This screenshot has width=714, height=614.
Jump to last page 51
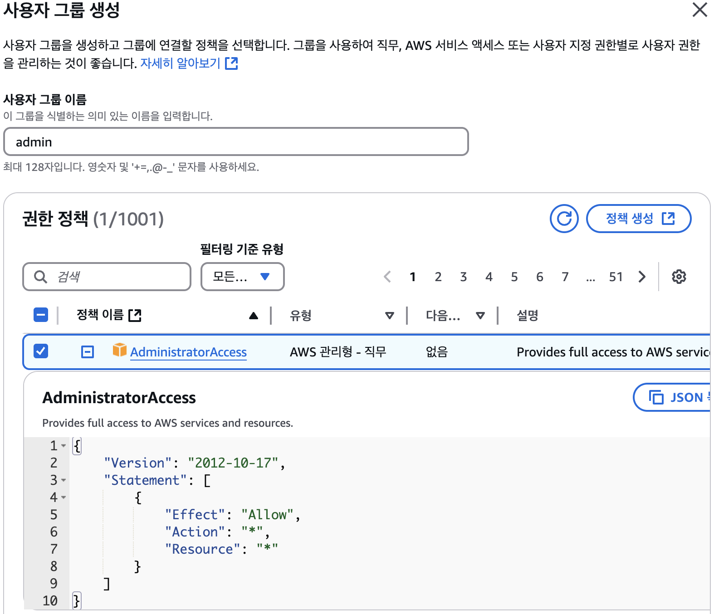click(x=616, y=277)
